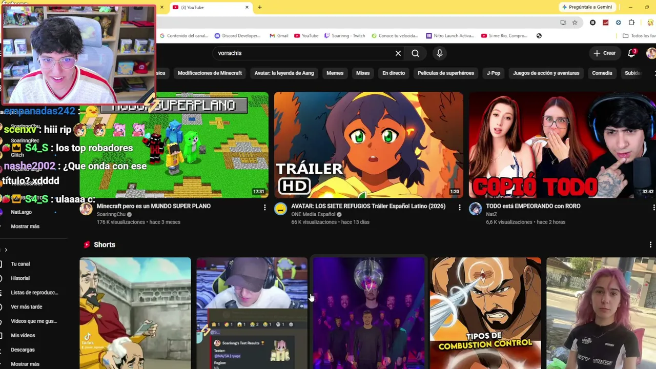Open the YouTube account avatar menu
This screenshot has height=369, width=656.
pyautogui.click(x=651, y=53)
